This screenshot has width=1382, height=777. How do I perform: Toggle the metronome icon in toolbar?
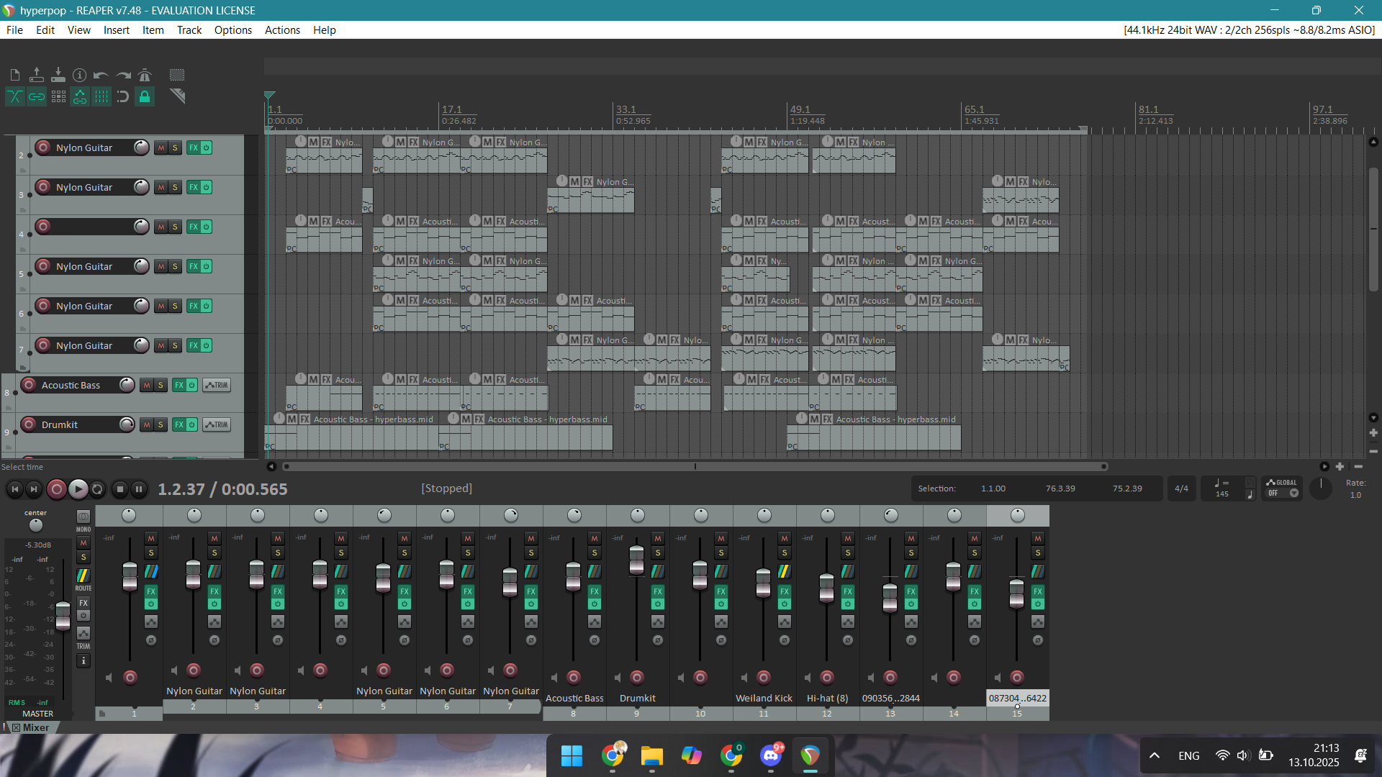145,75
